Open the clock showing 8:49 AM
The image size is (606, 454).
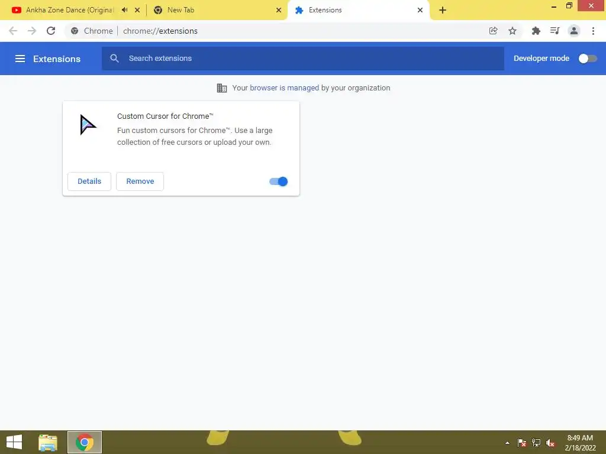coord(580,443)
